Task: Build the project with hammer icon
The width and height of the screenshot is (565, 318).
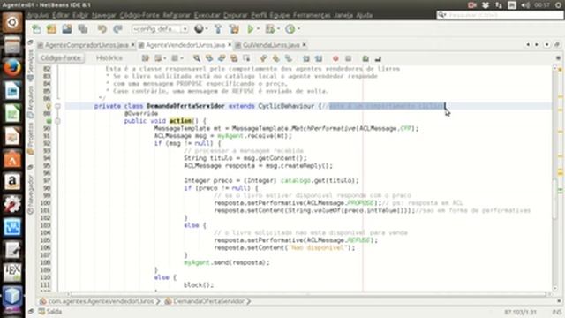Action: pyautogui.click(x=218, y=29)
